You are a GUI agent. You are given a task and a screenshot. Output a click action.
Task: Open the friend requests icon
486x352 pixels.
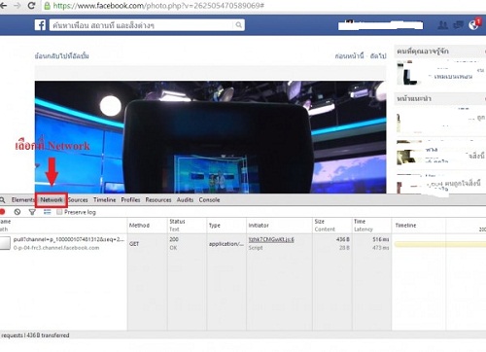tap(442, 25)
